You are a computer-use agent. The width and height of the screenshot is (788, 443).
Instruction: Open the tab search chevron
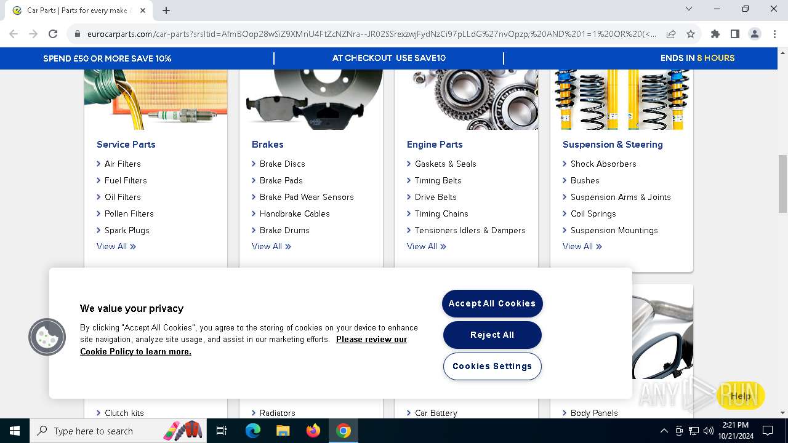click(x=689, y=9)
